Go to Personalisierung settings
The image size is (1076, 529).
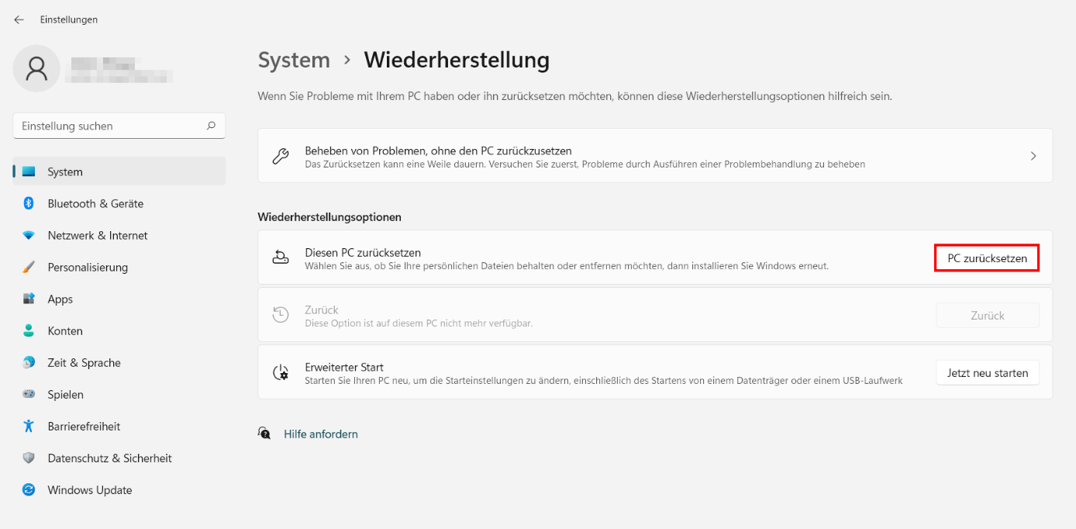click(119, 267)
